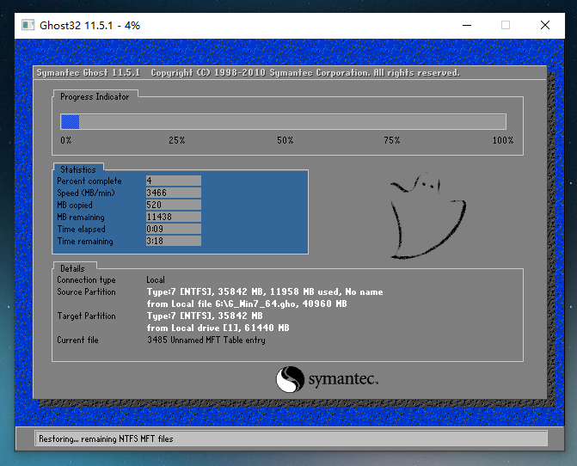Click the Statistics panel heading
The image size is (577, 466).
tap(78, 169)
